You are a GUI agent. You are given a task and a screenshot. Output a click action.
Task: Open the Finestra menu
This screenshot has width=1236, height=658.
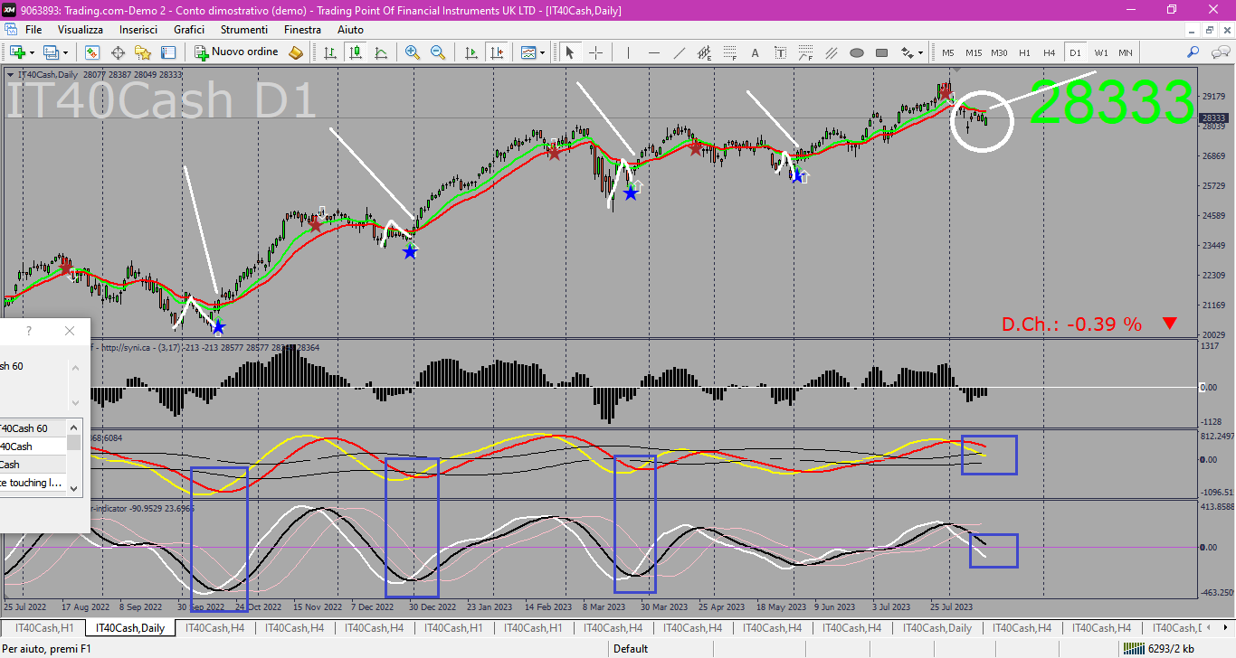pyautogui.click(x=302, y=30)
